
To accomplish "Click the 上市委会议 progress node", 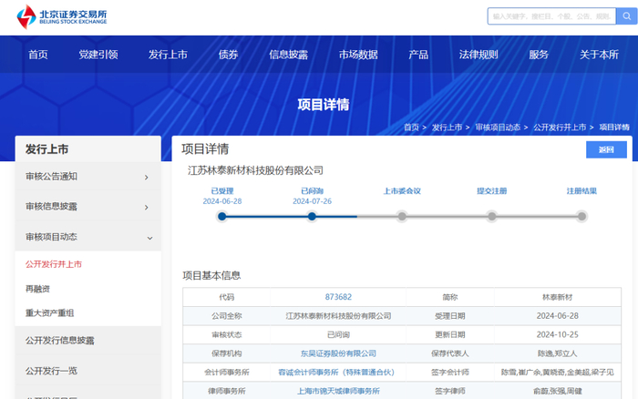I will point(401,217).
